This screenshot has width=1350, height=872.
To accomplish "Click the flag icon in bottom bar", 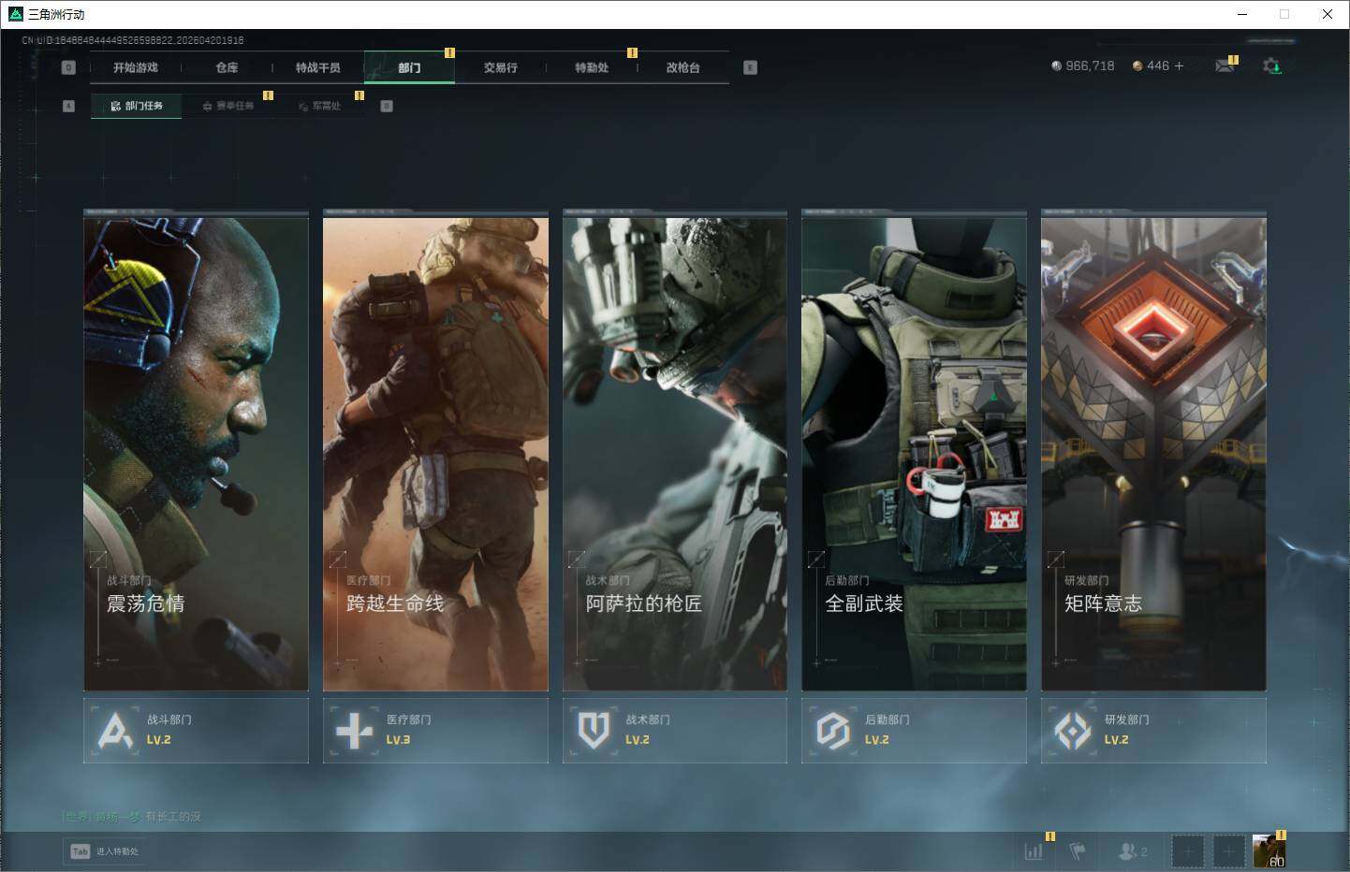I will coord(1078,850).
